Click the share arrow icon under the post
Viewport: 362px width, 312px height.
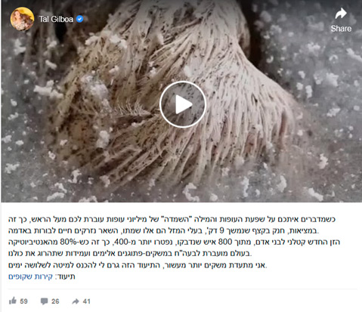[76, 301]
